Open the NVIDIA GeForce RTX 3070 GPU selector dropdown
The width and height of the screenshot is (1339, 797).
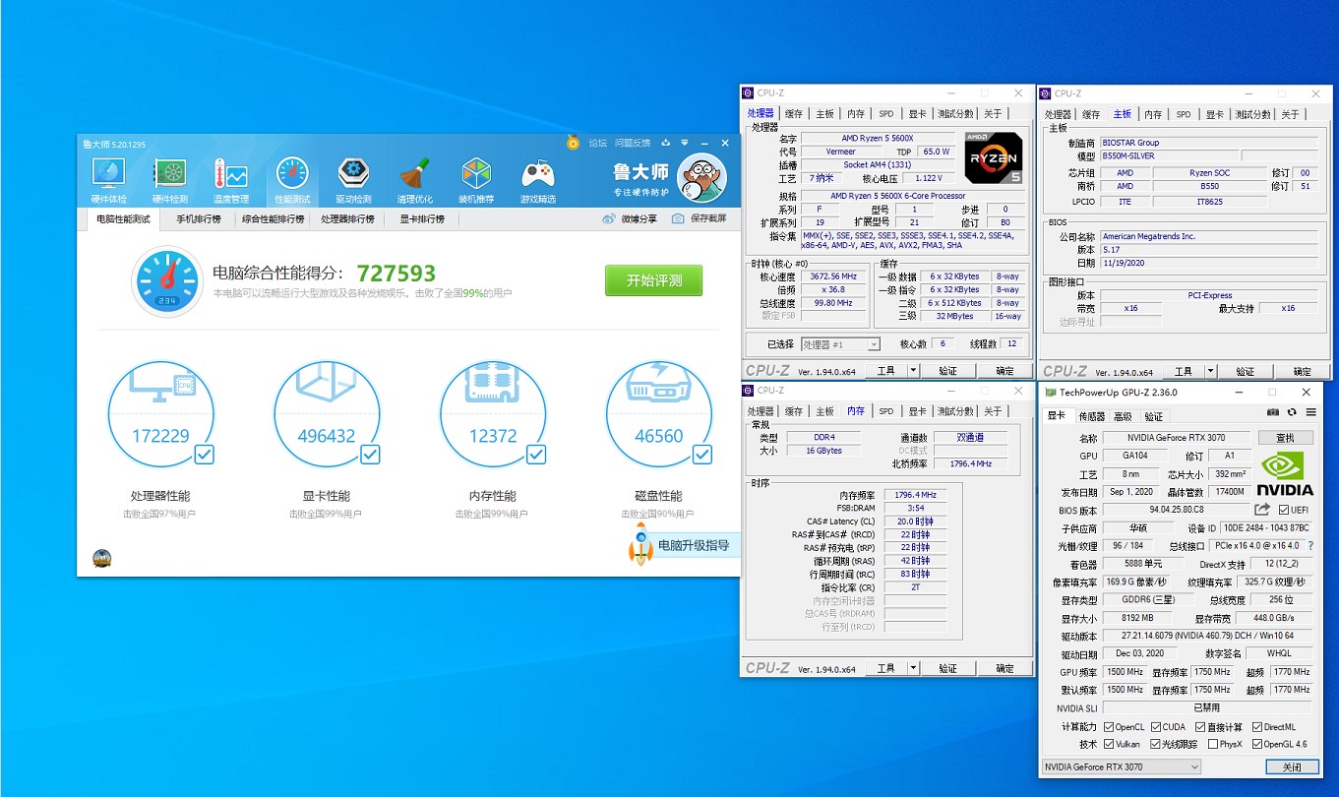1122,766
